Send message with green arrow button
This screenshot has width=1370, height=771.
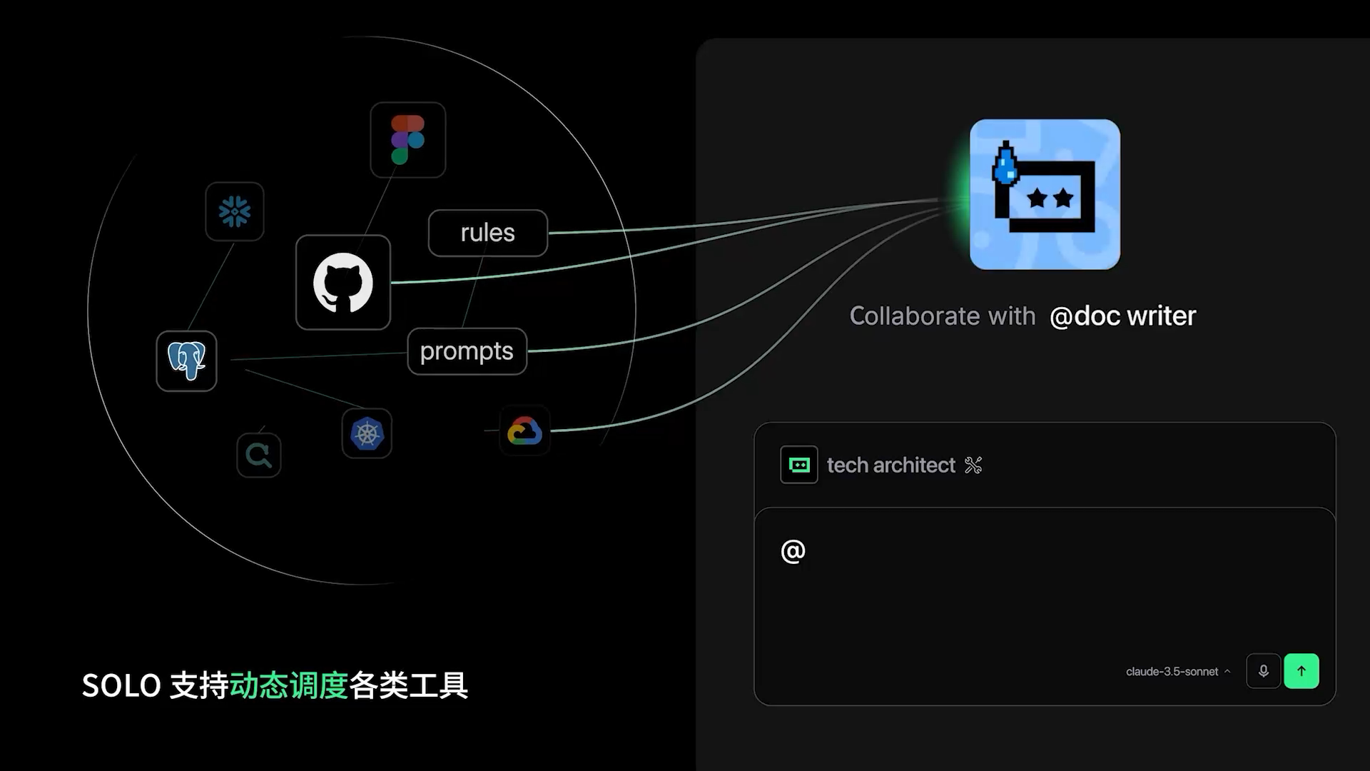point(1301,671)
